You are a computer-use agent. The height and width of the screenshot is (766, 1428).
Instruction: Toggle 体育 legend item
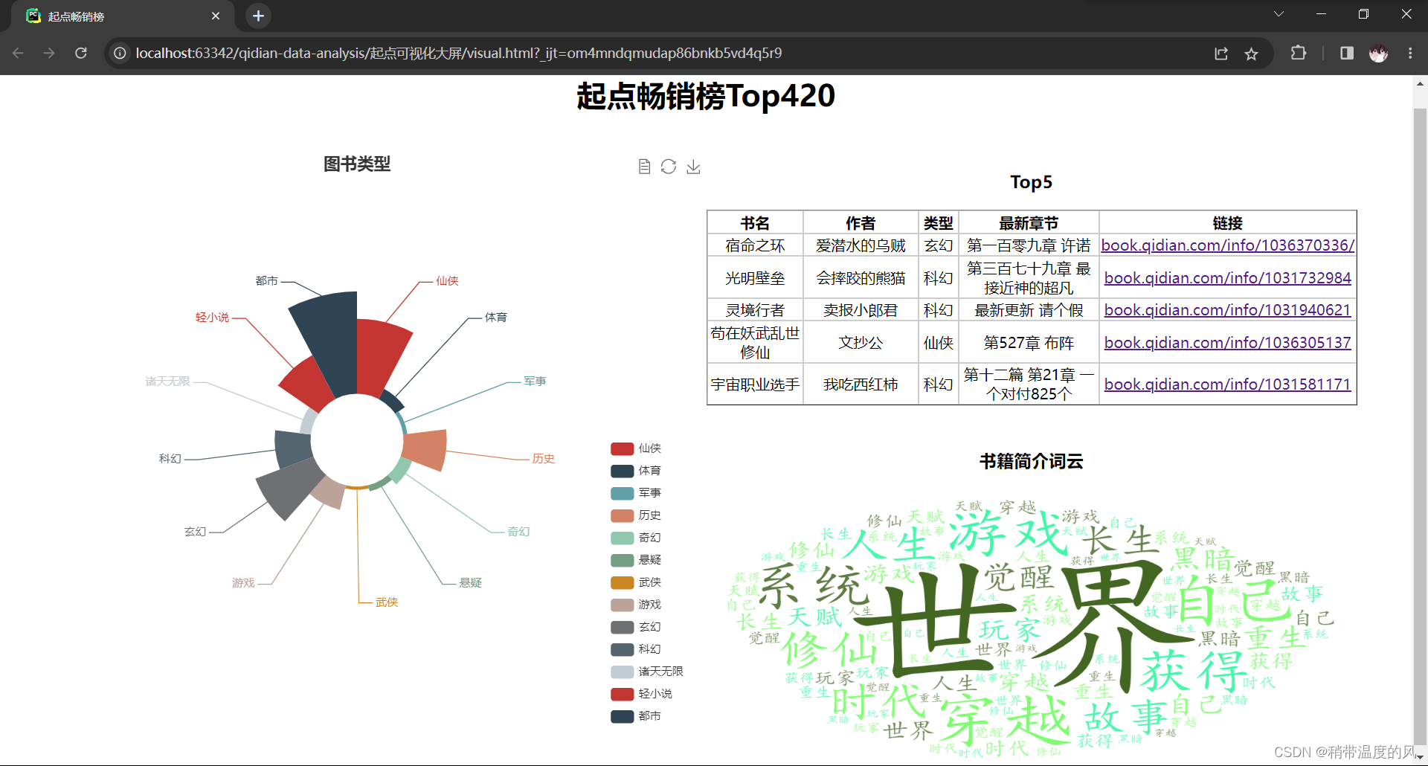(636, 471)
